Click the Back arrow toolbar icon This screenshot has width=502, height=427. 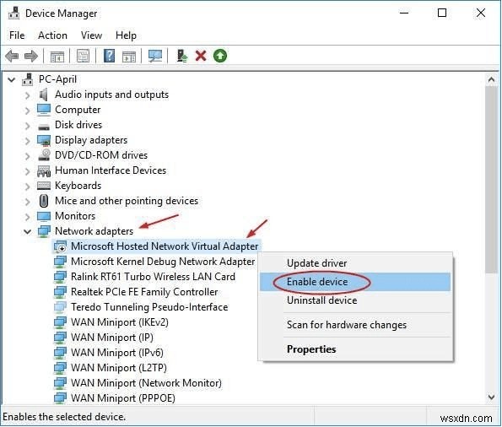(12, 56)
